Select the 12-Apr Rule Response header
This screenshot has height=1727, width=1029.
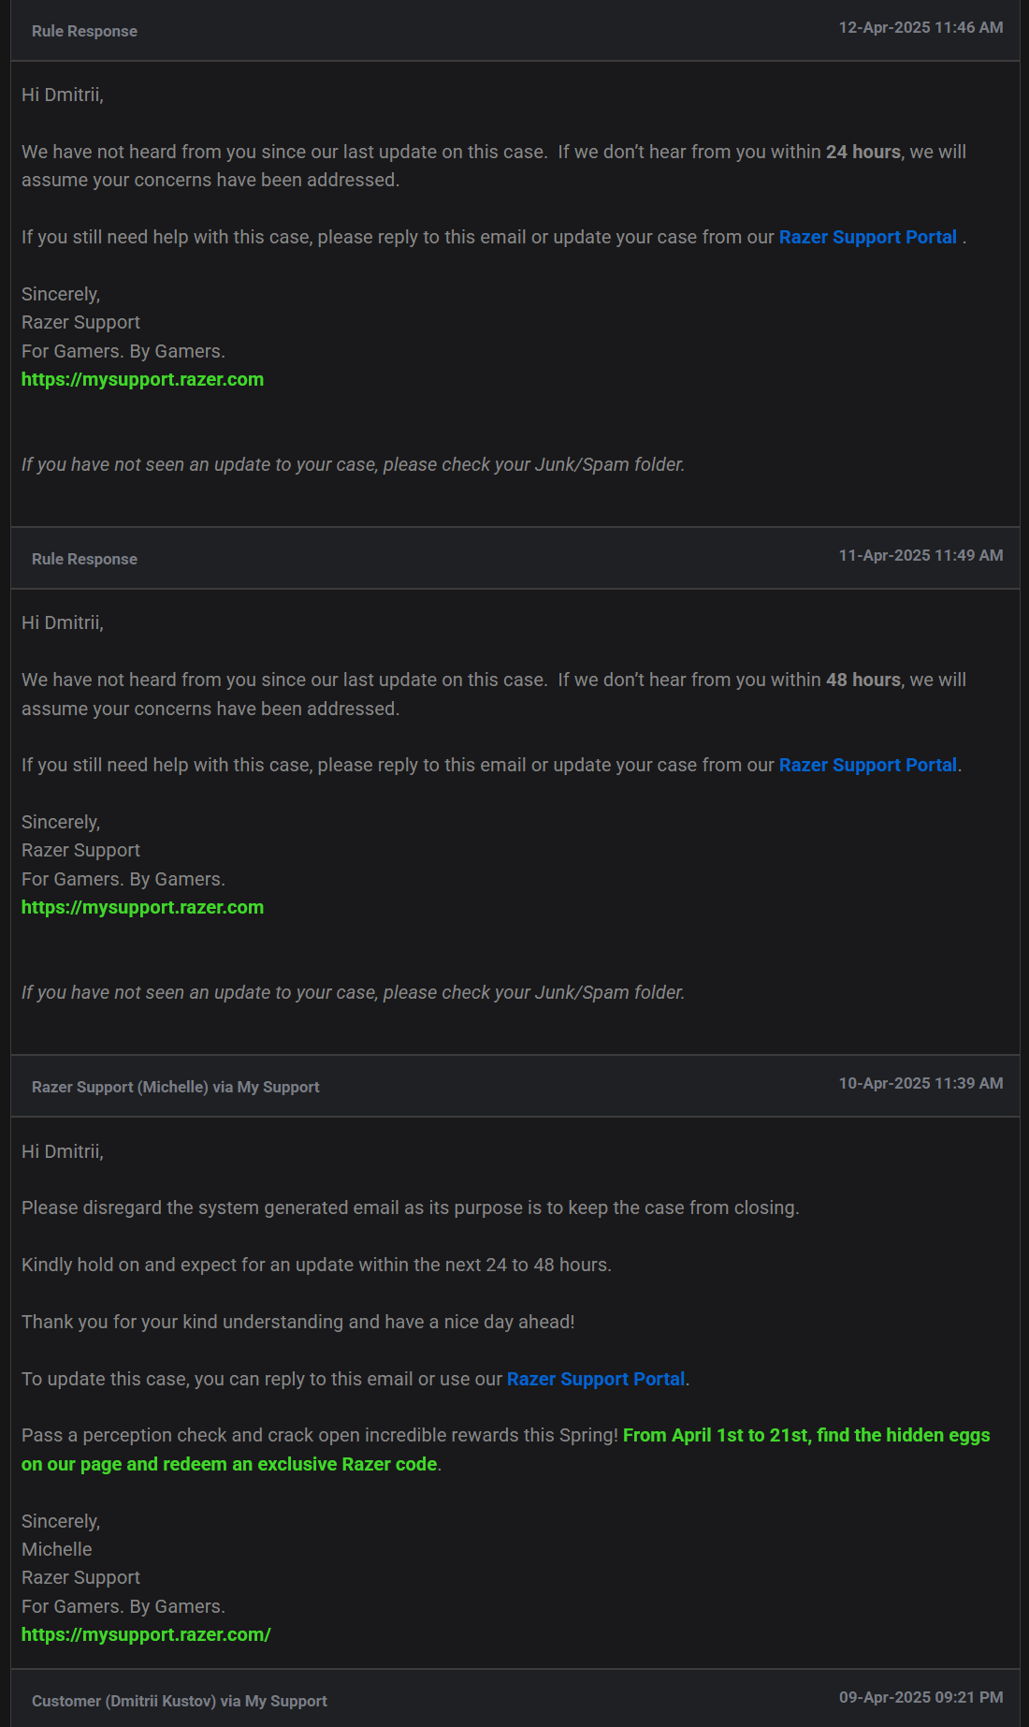(x=514, y=31)
